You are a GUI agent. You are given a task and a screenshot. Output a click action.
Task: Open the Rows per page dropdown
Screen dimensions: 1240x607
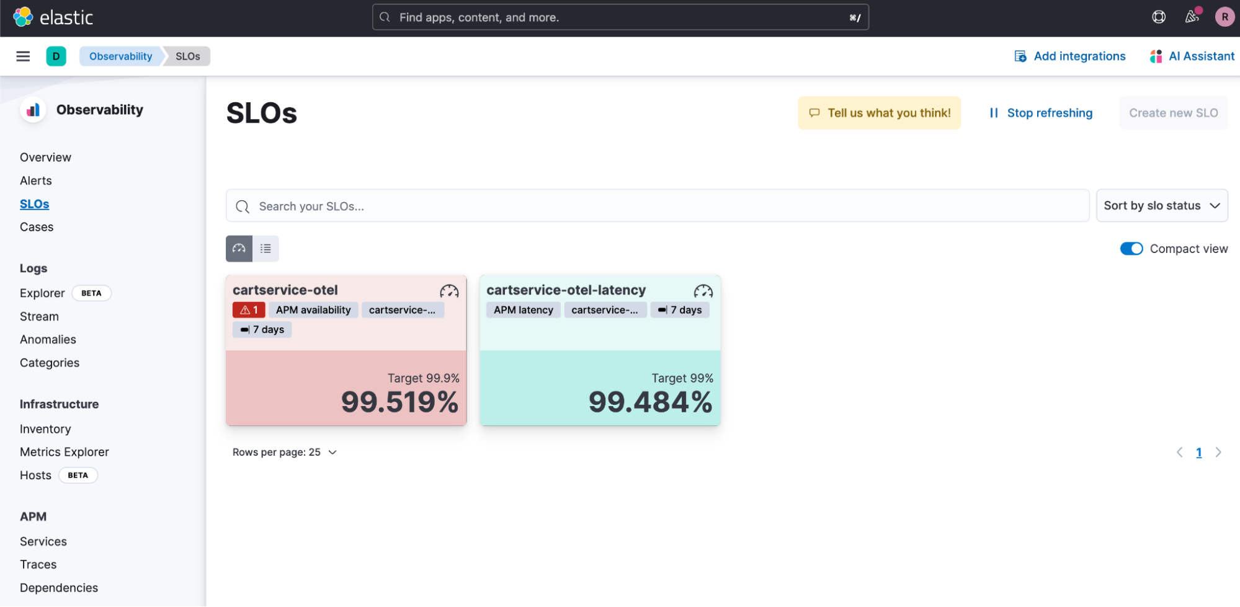pos(285,453)
